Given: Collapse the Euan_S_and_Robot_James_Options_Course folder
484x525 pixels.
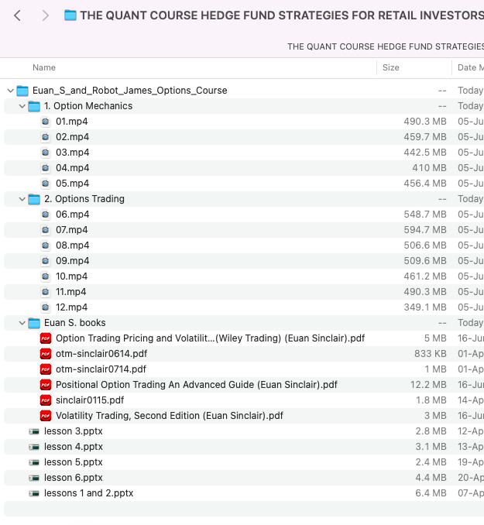Looking at the screenshot, I should [10, 91].
